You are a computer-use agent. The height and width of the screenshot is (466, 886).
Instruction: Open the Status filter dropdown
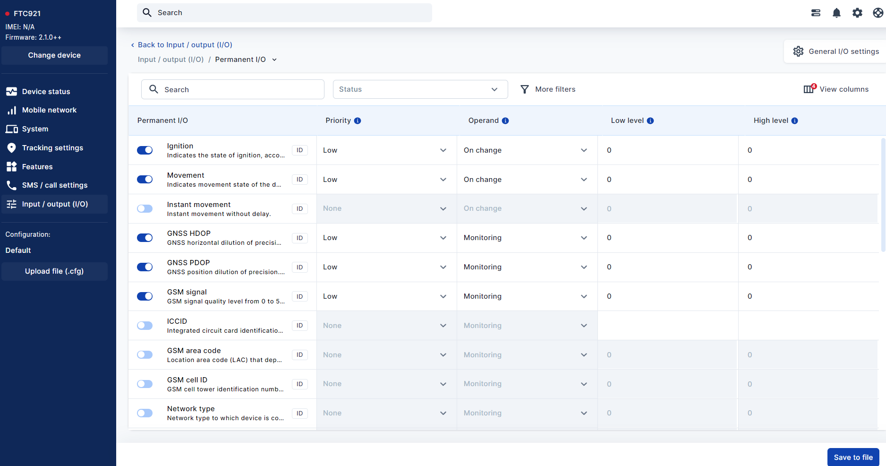[420, 89]
